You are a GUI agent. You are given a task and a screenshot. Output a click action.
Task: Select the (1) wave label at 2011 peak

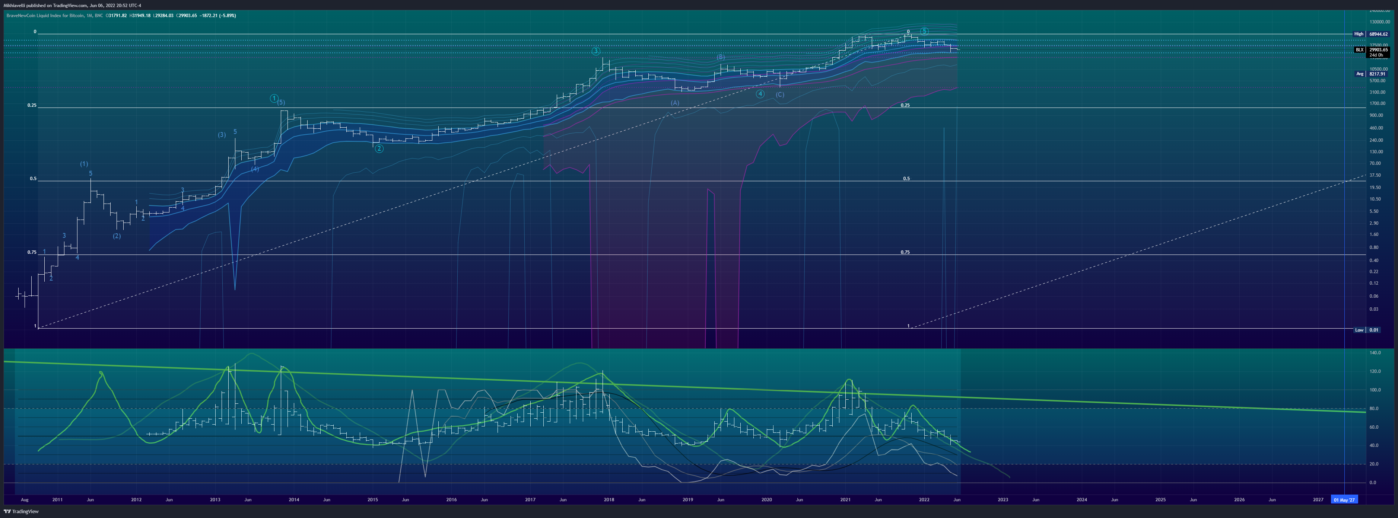[84, 164]
